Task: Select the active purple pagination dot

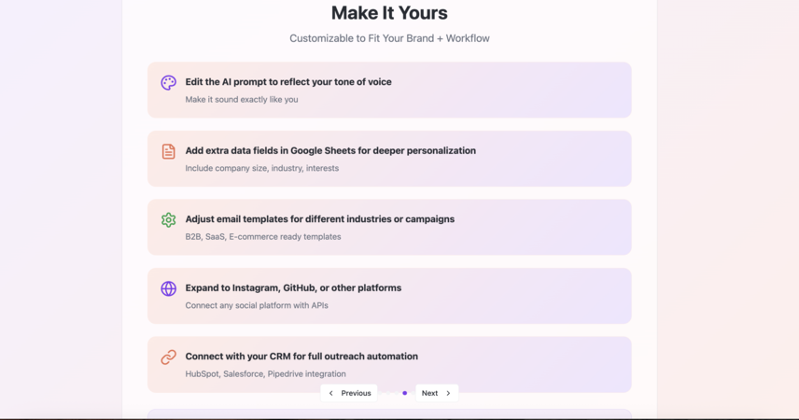Action: [x=404, y=393]
